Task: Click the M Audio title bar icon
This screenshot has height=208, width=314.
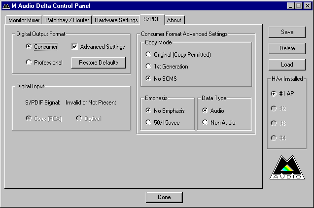Action: click(x=6, y=6)
